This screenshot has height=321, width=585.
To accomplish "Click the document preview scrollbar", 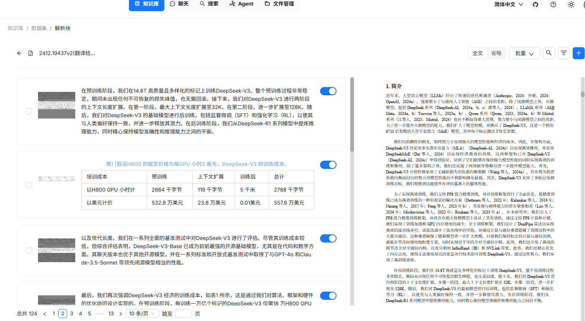I will [x=583, y=94].
